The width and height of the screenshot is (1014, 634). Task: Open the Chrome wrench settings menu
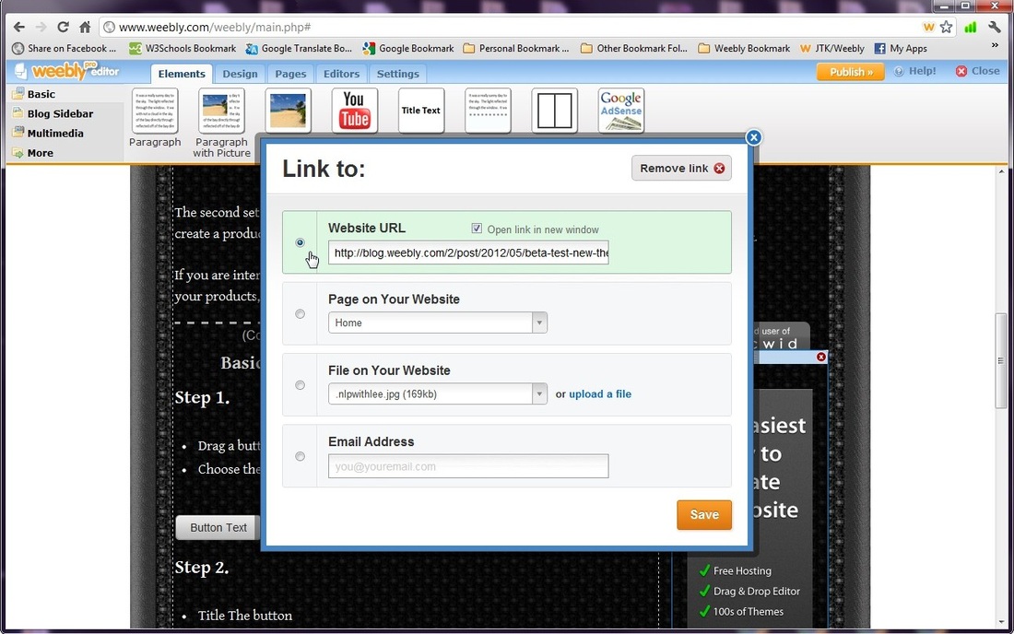[x=995, y=27]
